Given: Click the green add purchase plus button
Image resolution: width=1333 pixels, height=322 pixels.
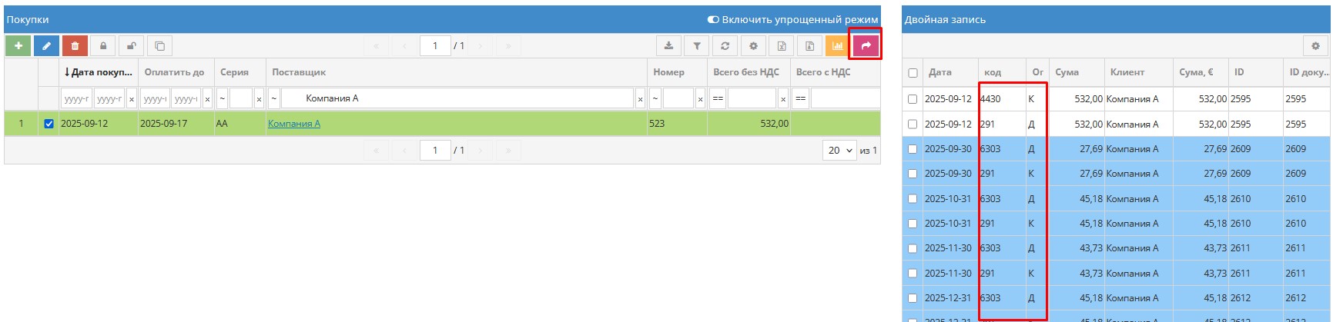Looking at the screenshot, I should click(18, 46).
